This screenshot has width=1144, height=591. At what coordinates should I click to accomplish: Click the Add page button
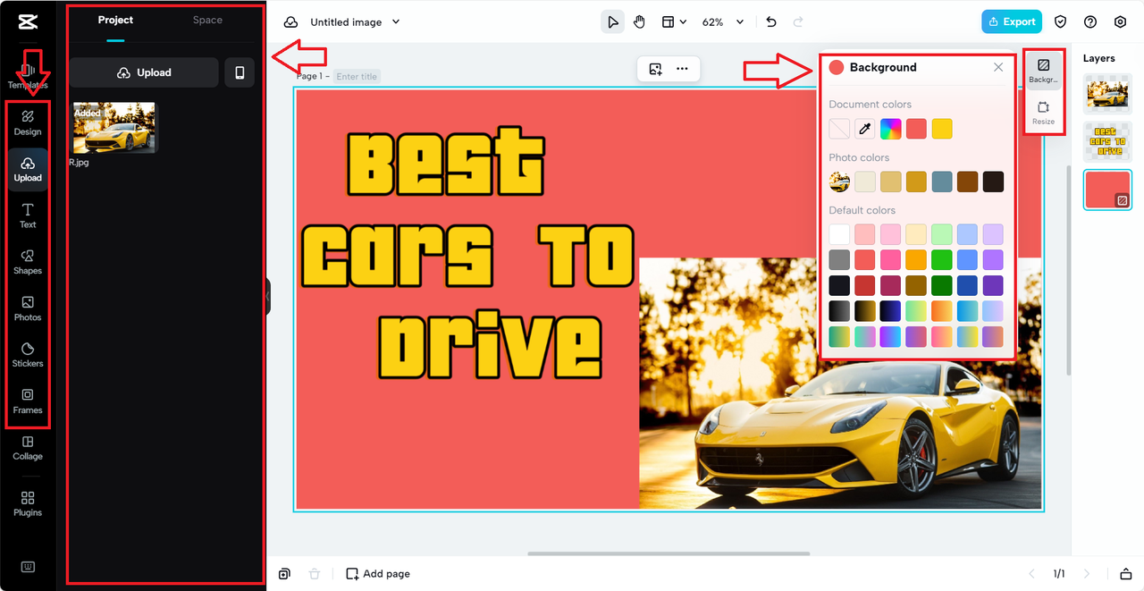click(378, 574)
